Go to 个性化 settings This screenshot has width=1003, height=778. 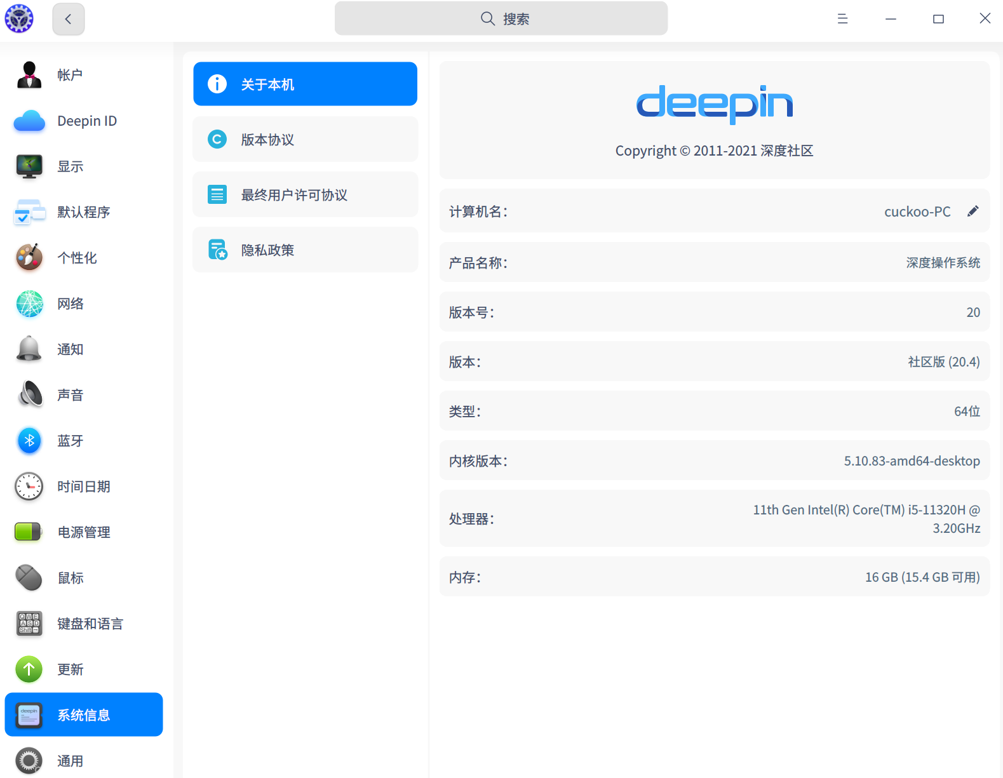(x=84, y=258)
